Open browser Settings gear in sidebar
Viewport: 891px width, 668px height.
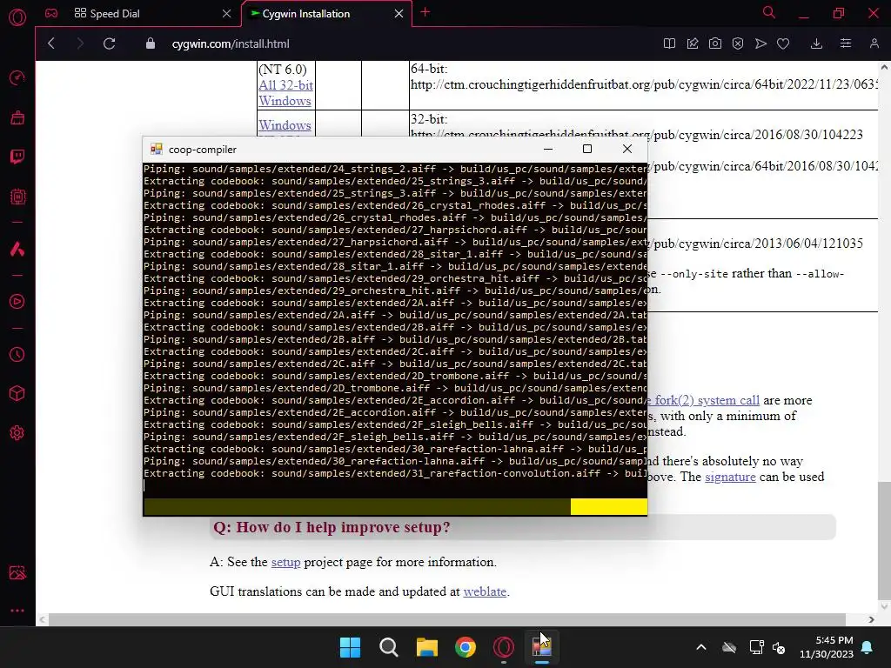(17, 433)
